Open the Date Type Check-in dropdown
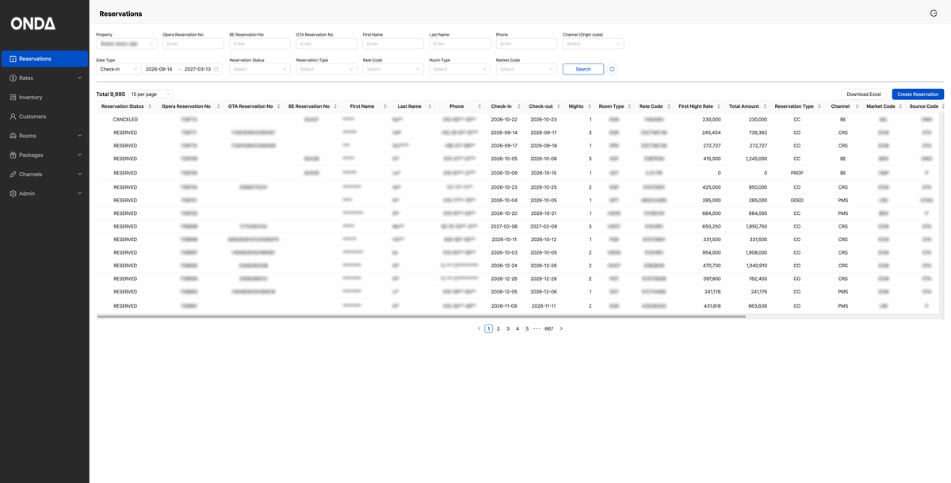This screenshot has height=483, width=951. click(118, 69)
